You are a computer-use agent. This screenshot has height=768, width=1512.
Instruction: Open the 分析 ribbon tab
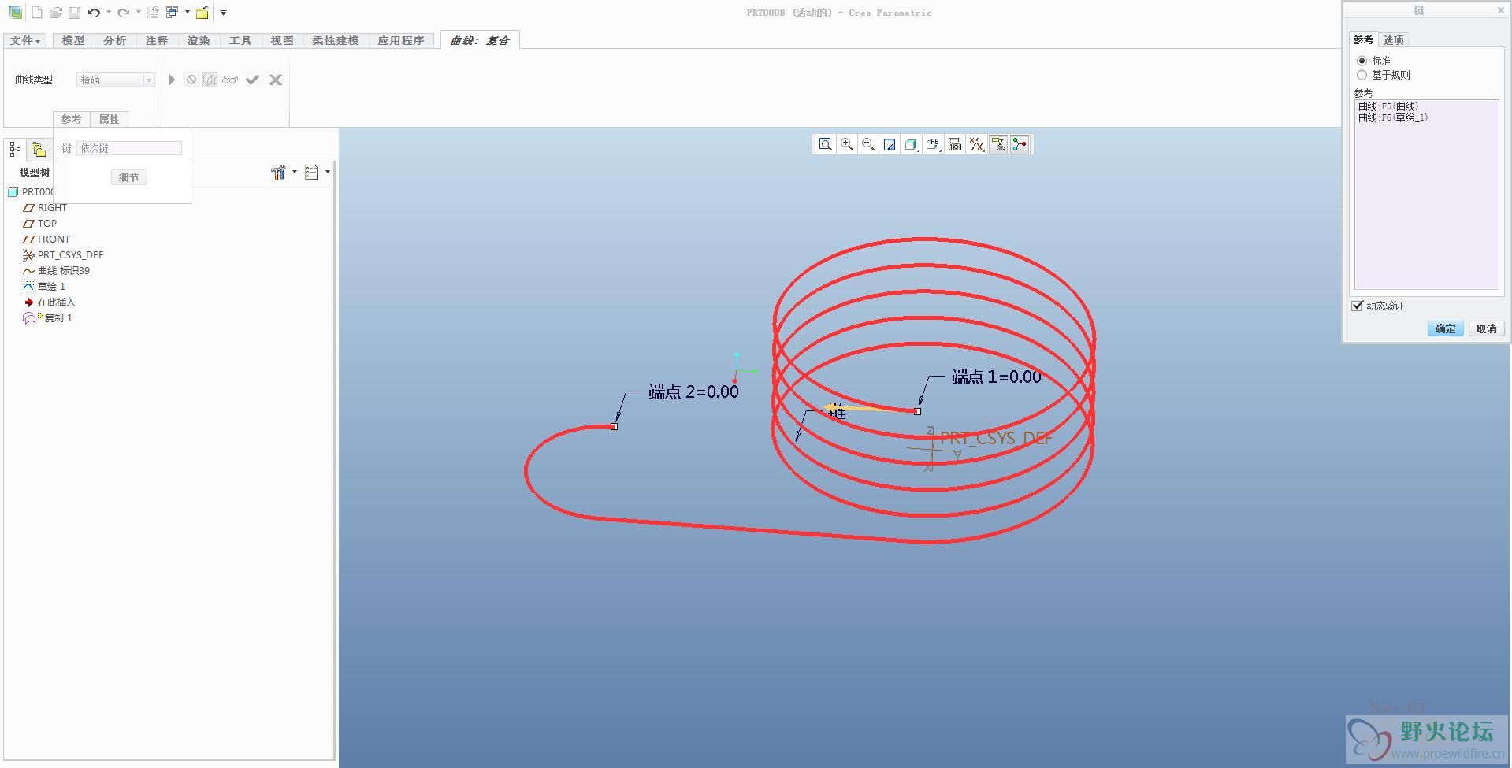pos(115,40)
